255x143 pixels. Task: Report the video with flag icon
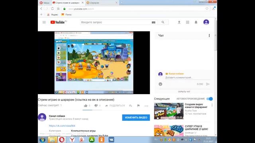click(x=138, y=106)
